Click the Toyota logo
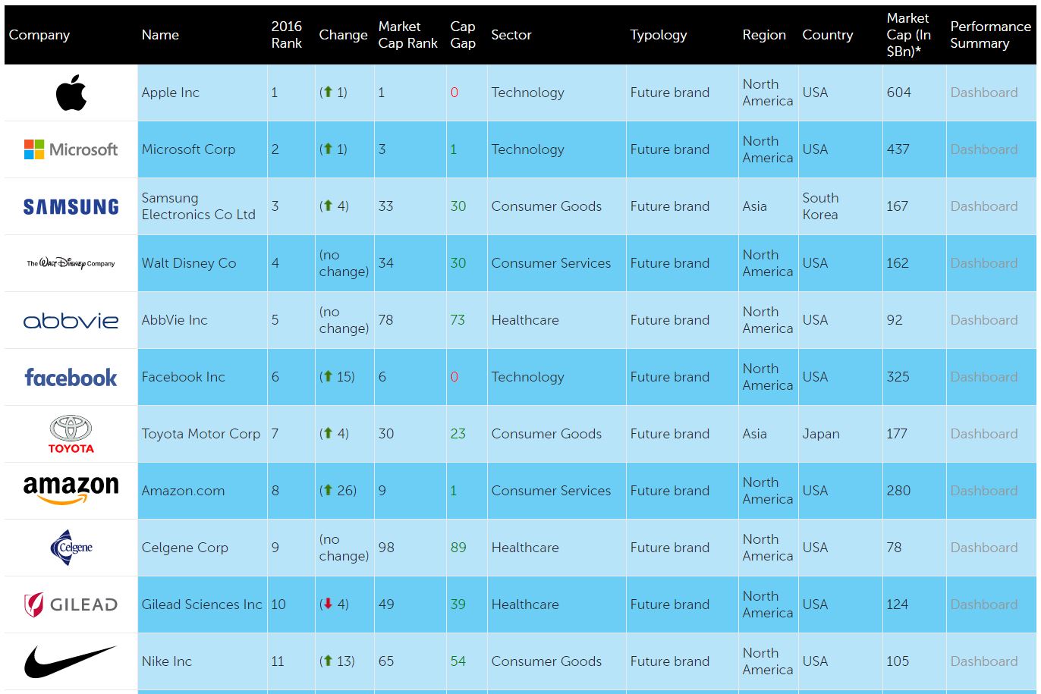 pos(71,435)
